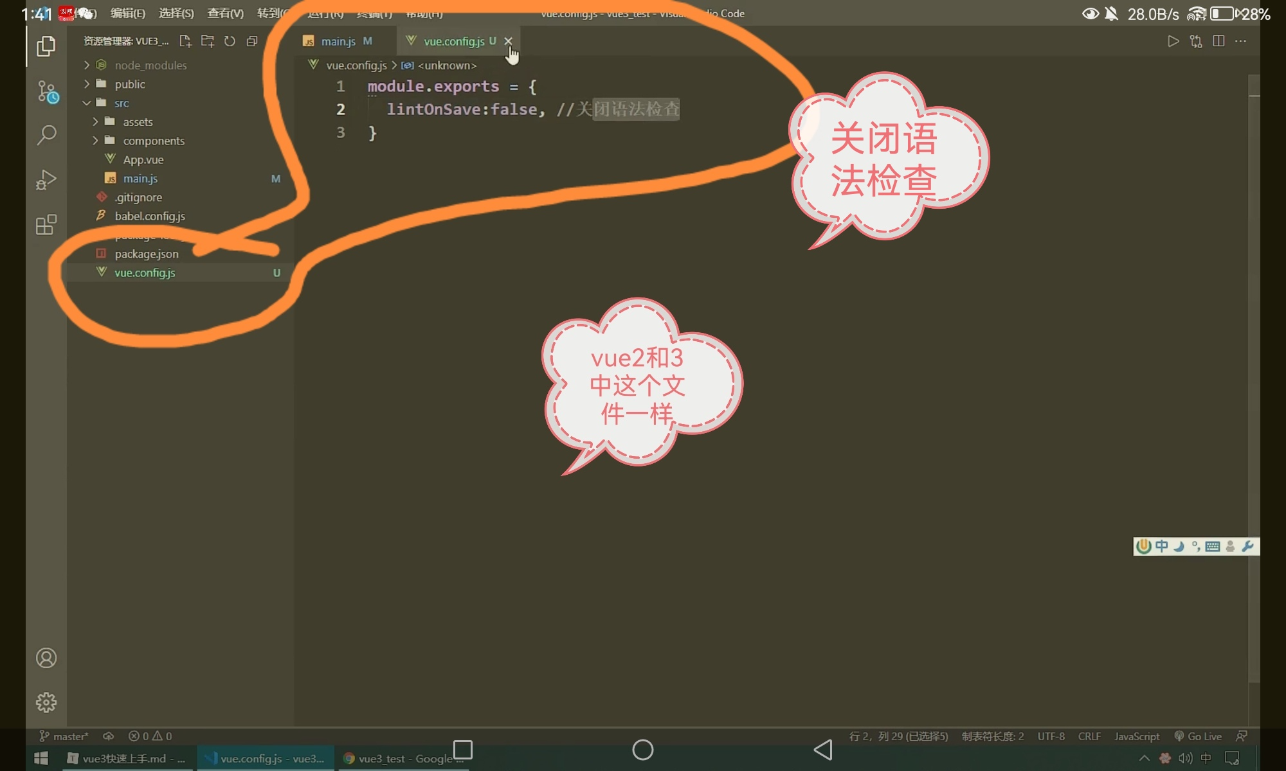Image resolution: width=1286 pixels, height=771 pixels.
Task: Open package.json in file tree
Action: click(147, 254)
